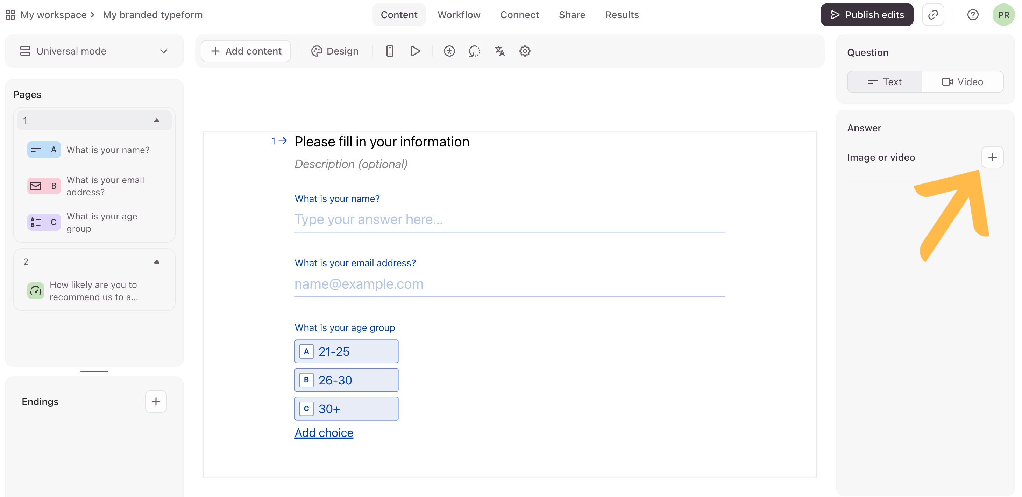Click short text icon for name question
Screen dimensions: 1022x497
(x=44, y=150)
